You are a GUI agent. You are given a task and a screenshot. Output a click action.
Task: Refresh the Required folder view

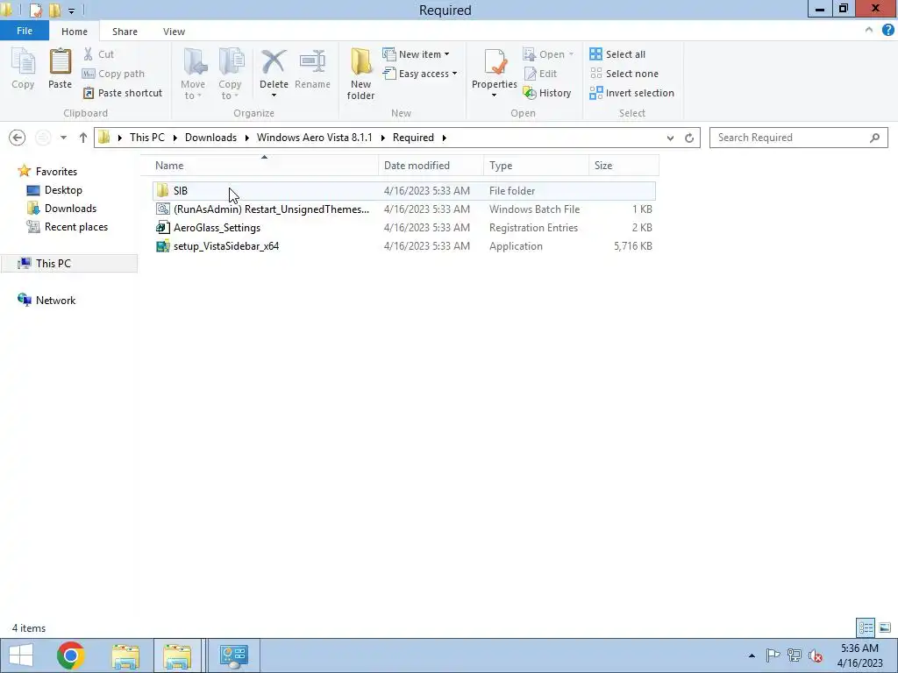point(689,138)
